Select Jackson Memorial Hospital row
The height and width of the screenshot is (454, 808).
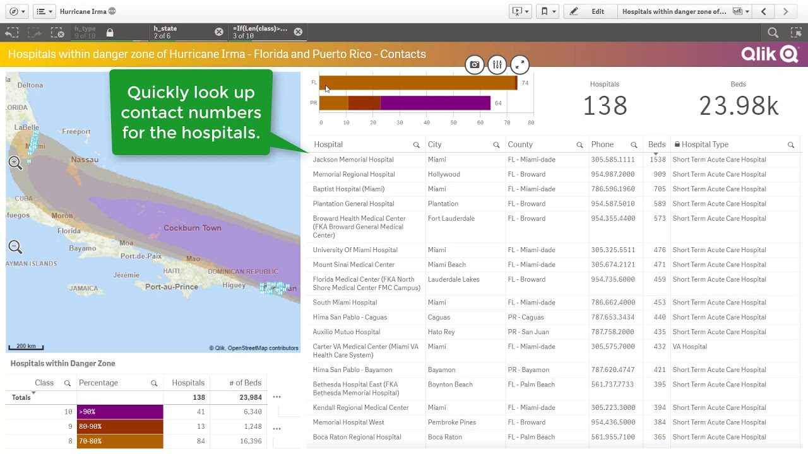tap(554, 160)
